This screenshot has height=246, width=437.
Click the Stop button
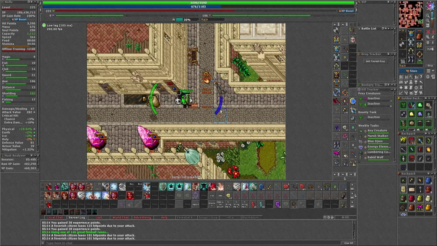pyautogui.click(x=430, y=66)
